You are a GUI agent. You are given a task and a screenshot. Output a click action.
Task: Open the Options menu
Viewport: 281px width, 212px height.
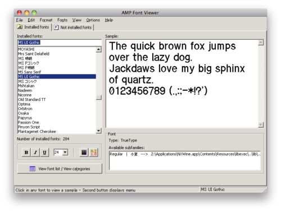click(93, 20)
